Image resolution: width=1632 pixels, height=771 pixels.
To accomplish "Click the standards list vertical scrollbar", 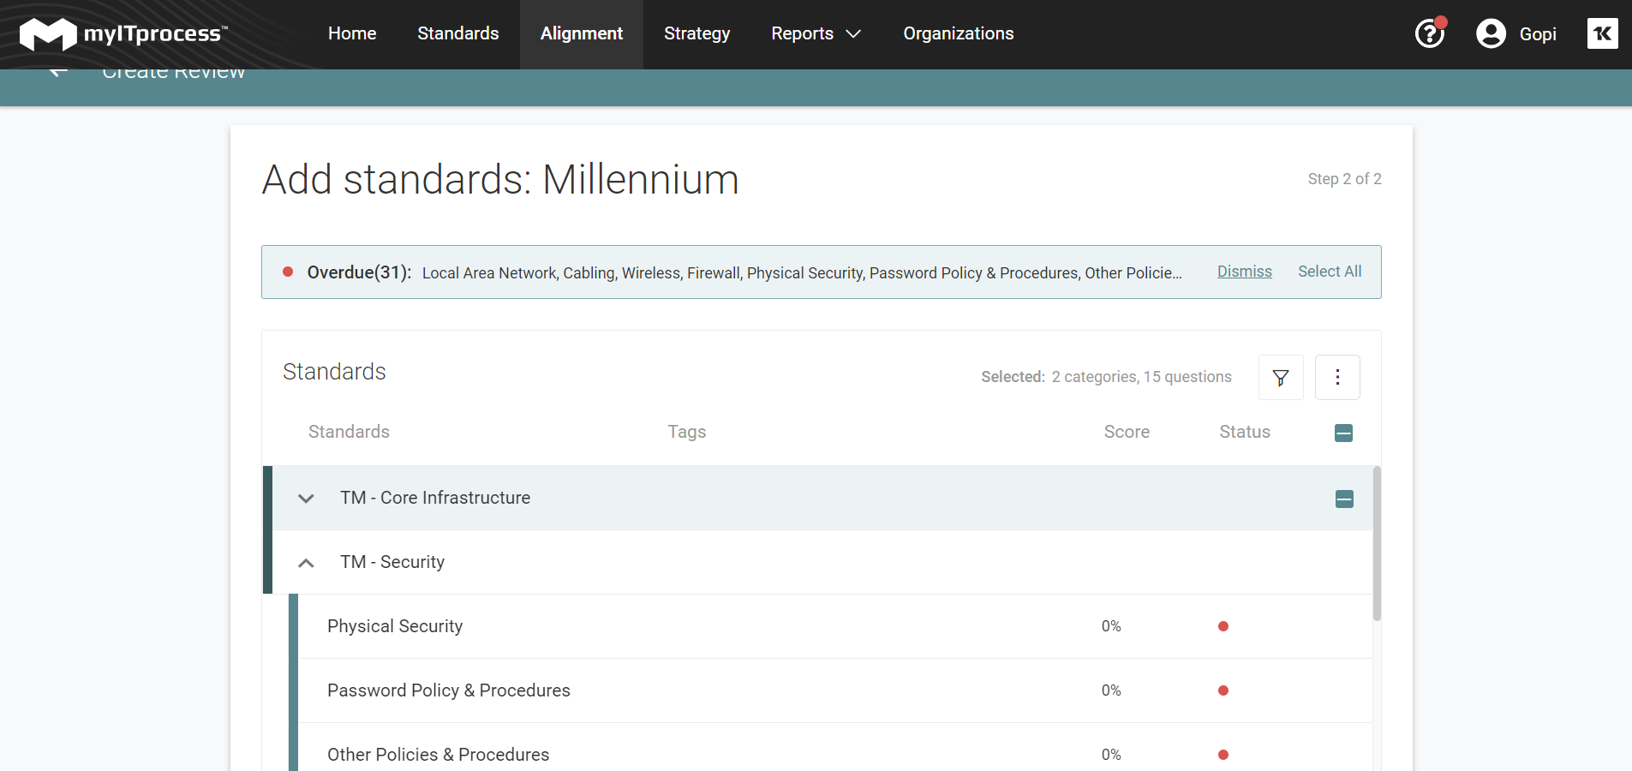I will coord(1377,543).
